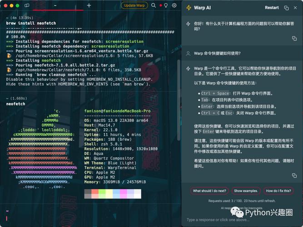This screenshot has height=227, width=303.
Task: Open the lightbulb resource center icon
Action: (166, 5)
